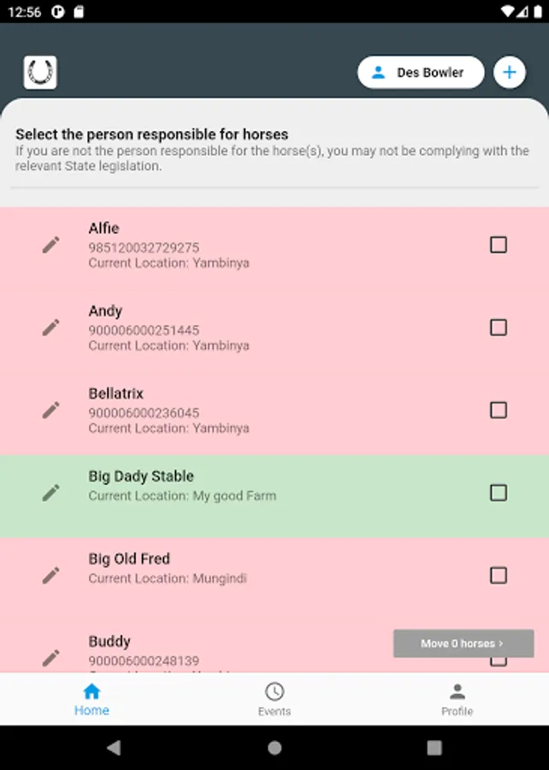Tap the Android back navigation button

point(114,748)
